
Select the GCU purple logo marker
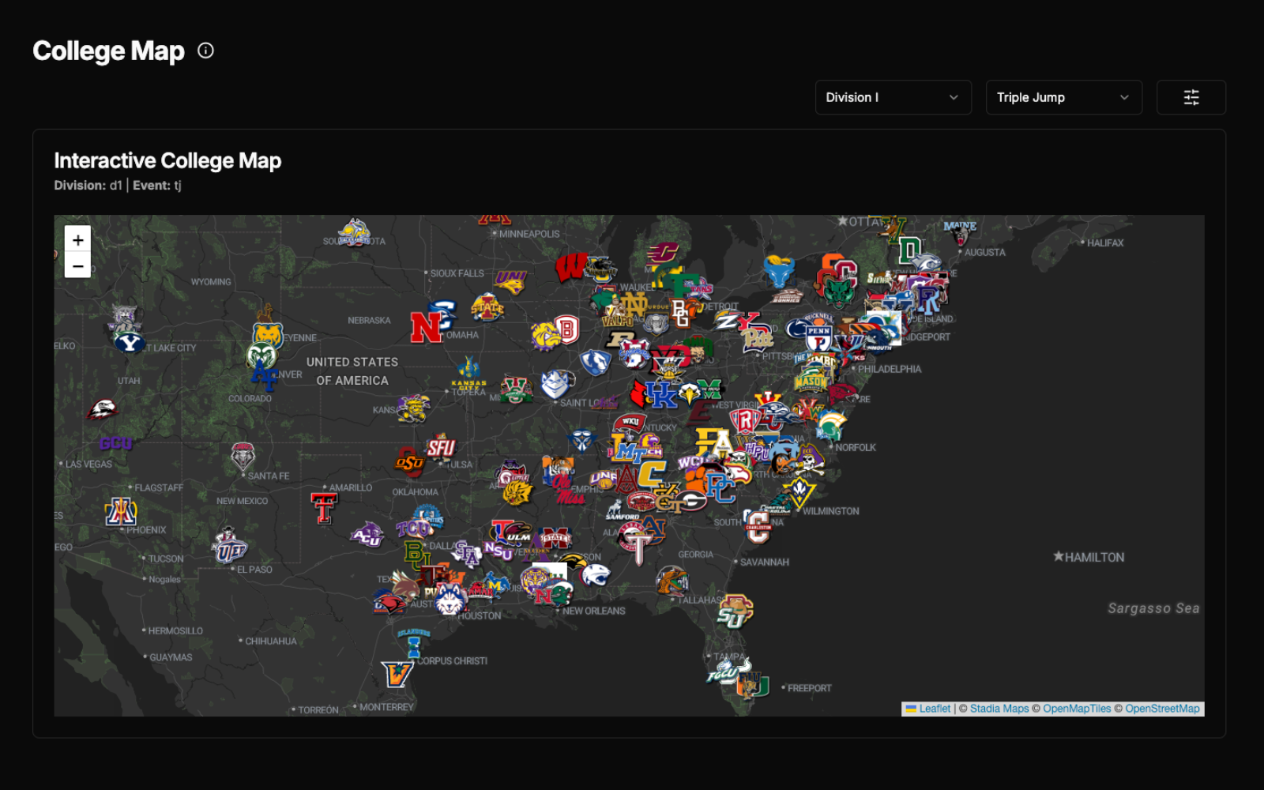pos(115,443)
